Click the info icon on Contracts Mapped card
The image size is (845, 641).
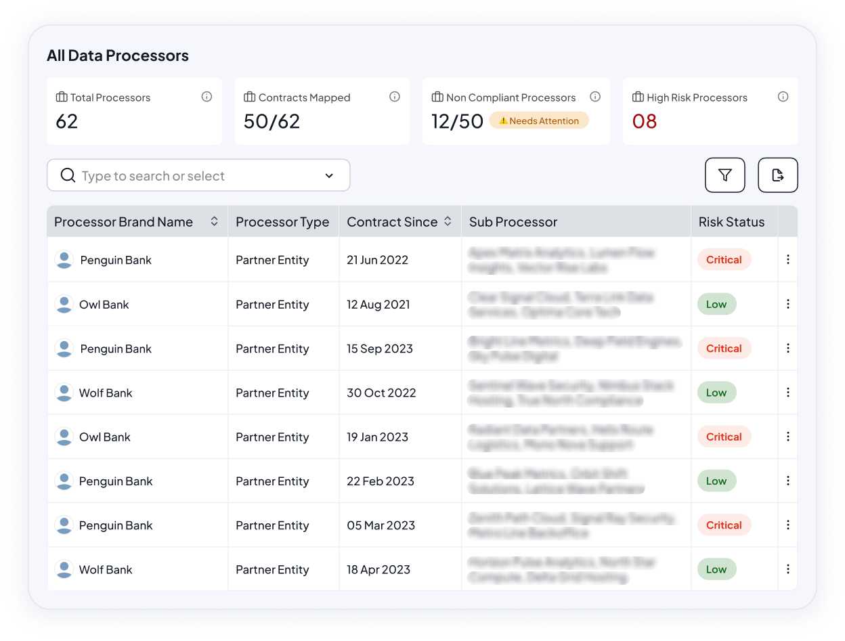tap(395, 97)
